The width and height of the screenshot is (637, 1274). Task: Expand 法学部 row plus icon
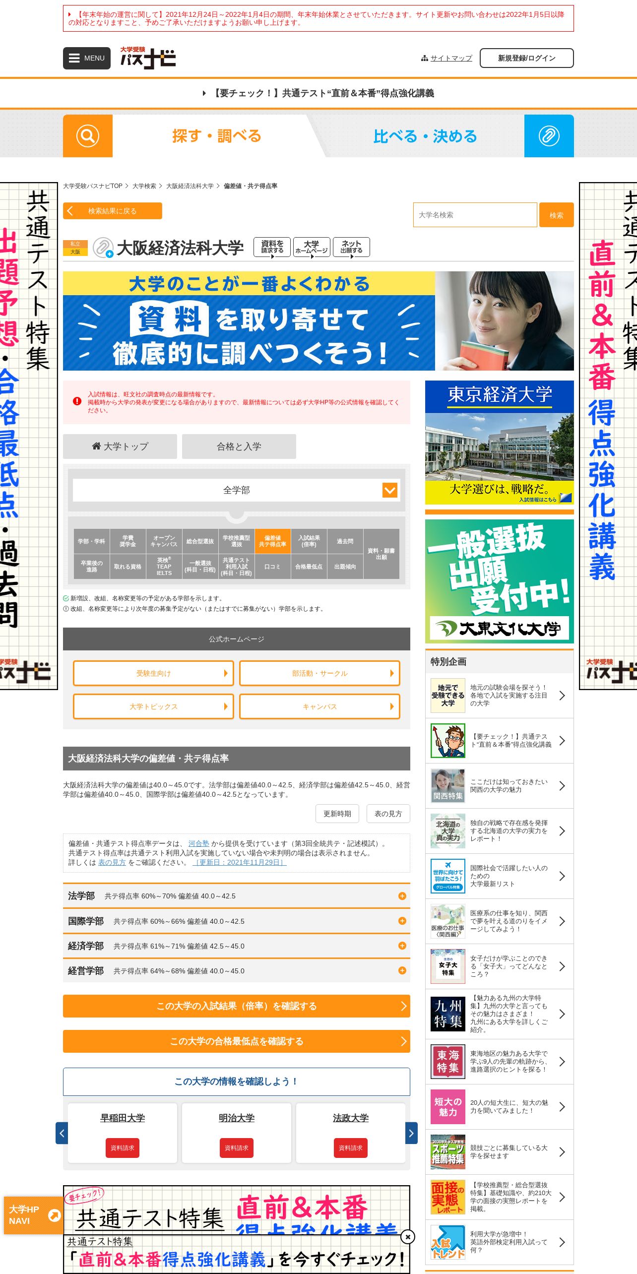[402, 896]
